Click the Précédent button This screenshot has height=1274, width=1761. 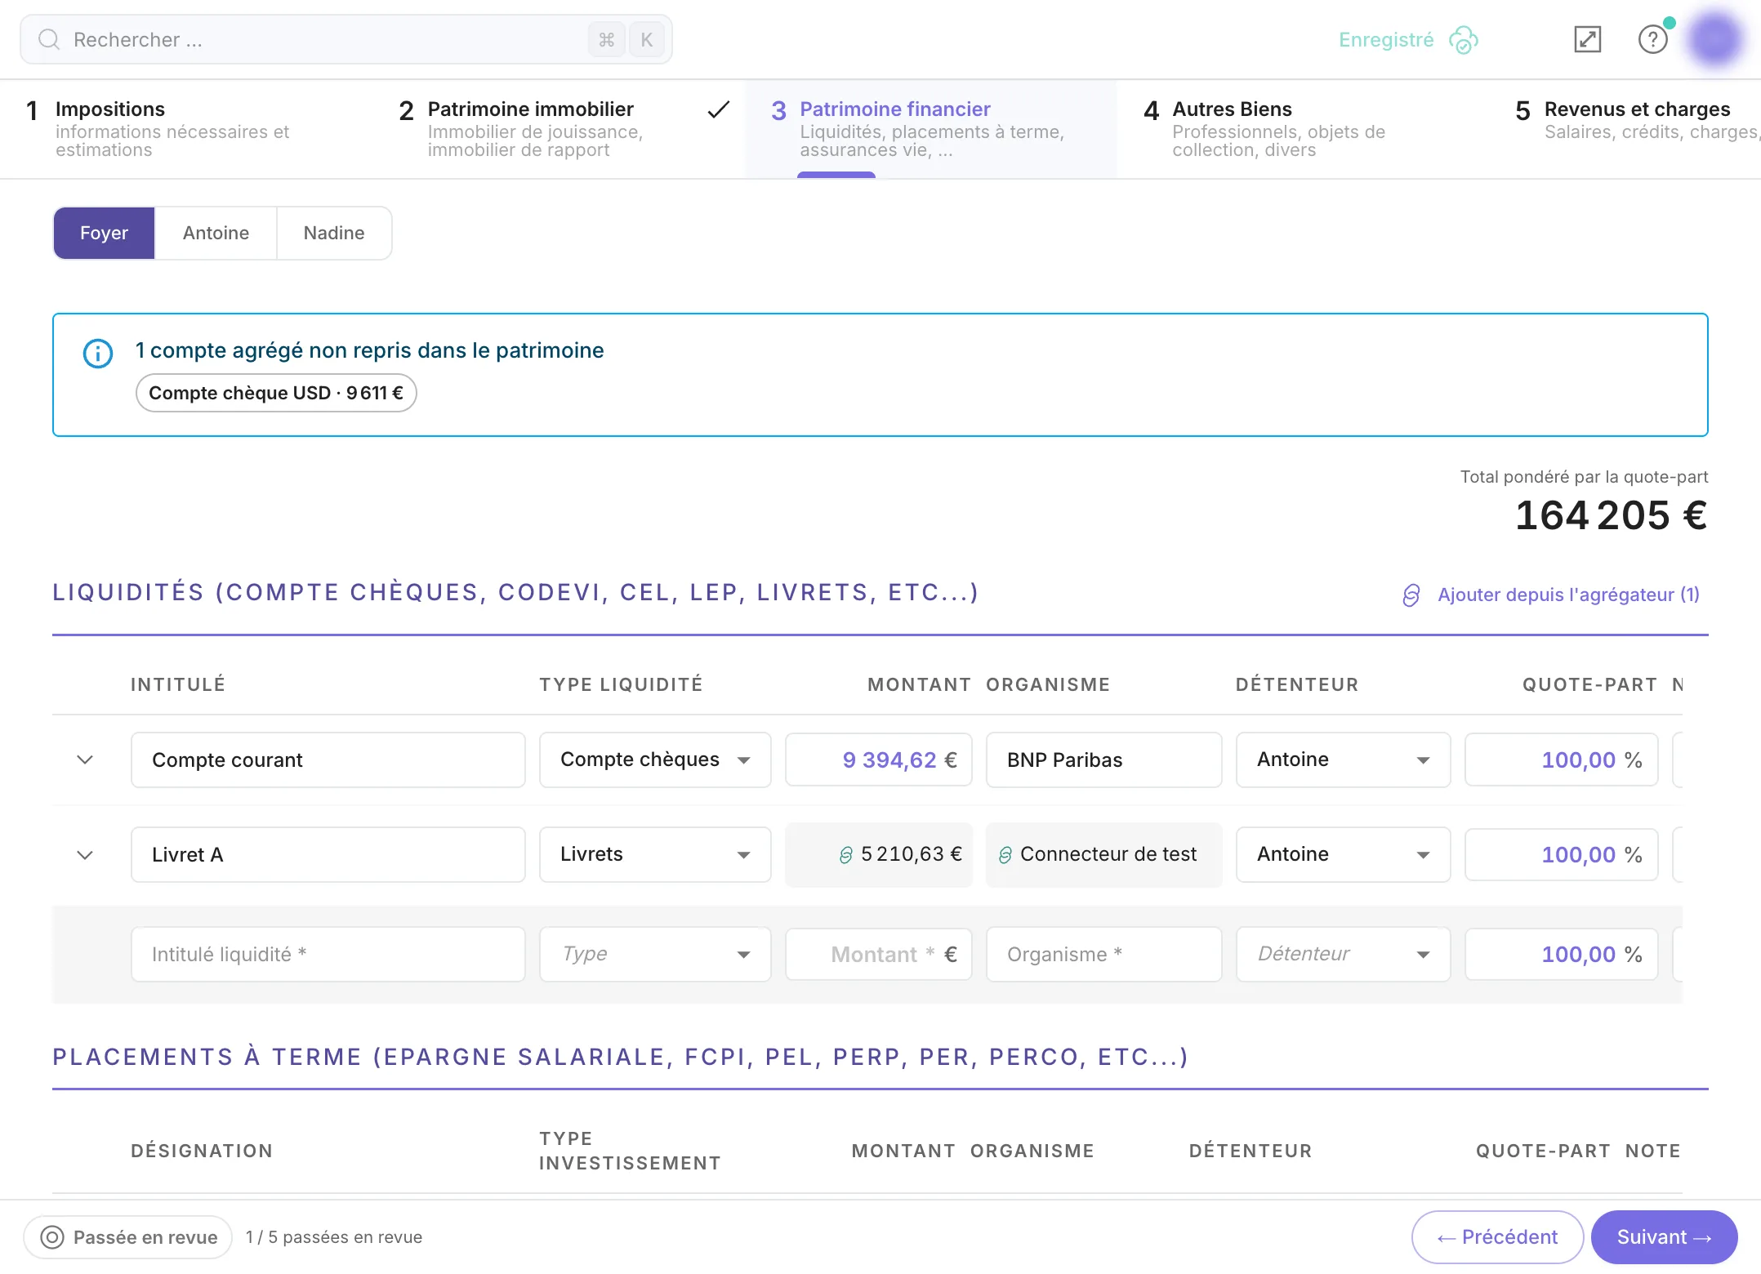[1497, 1237]
